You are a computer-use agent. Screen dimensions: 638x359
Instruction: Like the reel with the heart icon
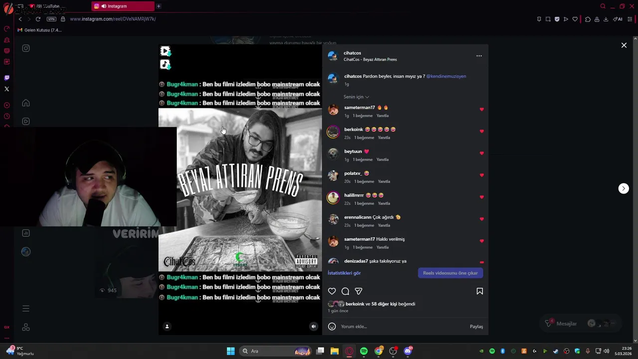click(x=332, y=291)
